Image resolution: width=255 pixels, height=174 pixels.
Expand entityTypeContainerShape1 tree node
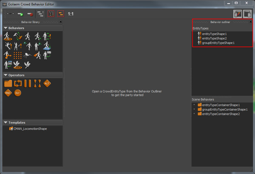click(x=194, y=105)
